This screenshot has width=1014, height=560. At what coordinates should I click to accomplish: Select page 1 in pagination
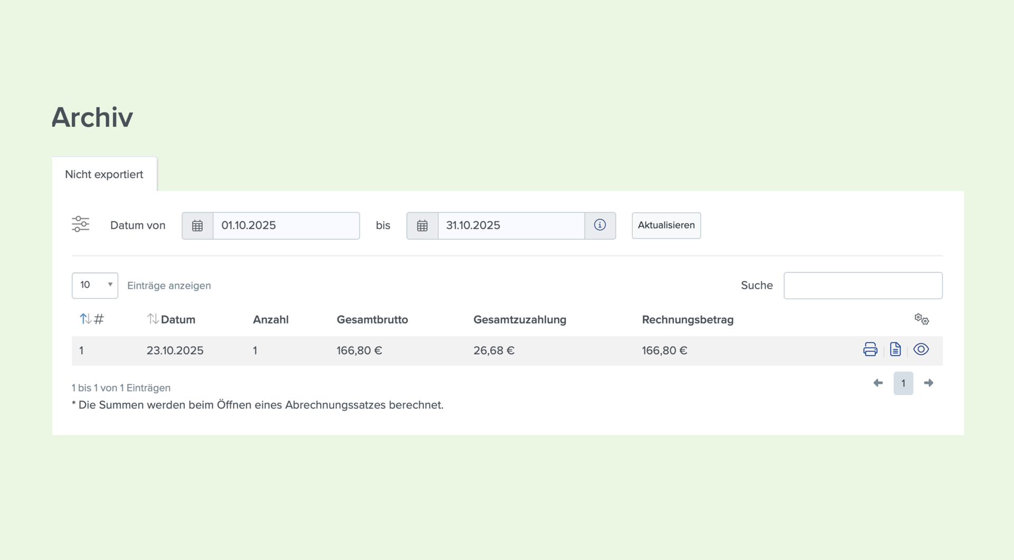click(x=903, y=383)
